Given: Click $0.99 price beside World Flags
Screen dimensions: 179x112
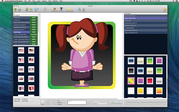Looking at the screenshot, I should [x=34, y=32].
